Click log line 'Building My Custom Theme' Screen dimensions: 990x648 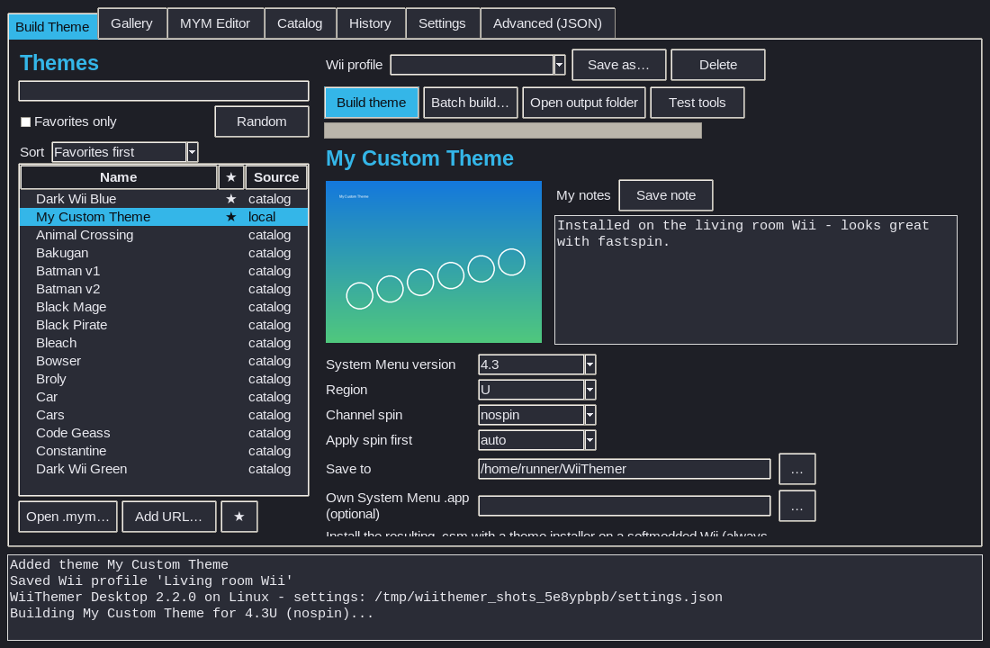(192, 613)
